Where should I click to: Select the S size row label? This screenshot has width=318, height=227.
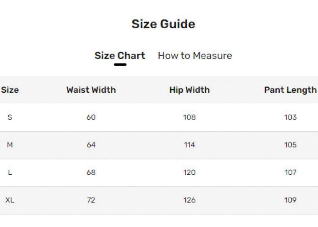(10, 117)
